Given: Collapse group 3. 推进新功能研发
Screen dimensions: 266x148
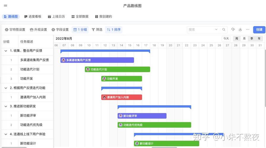Looking at the screenshot, I should (x=6, y=106).
